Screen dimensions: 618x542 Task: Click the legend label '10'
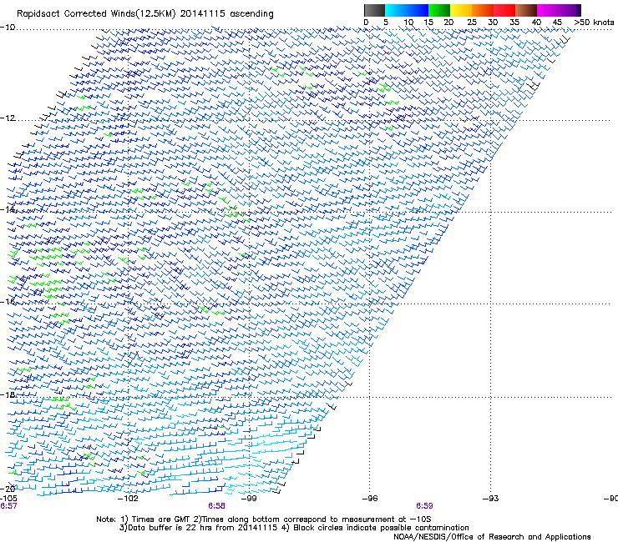[x=408, y=23]
